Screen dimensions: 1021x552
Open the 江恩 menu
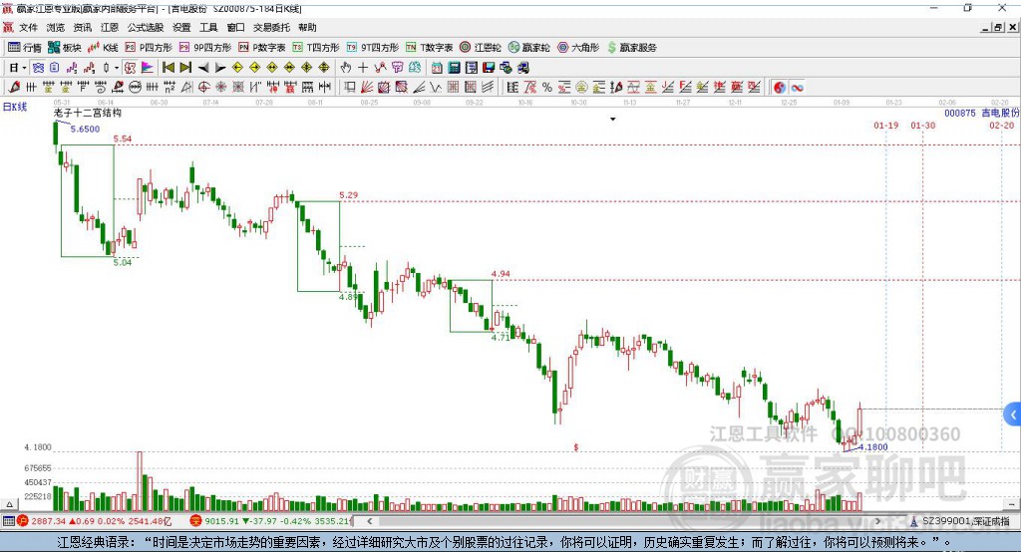(110, 27)
